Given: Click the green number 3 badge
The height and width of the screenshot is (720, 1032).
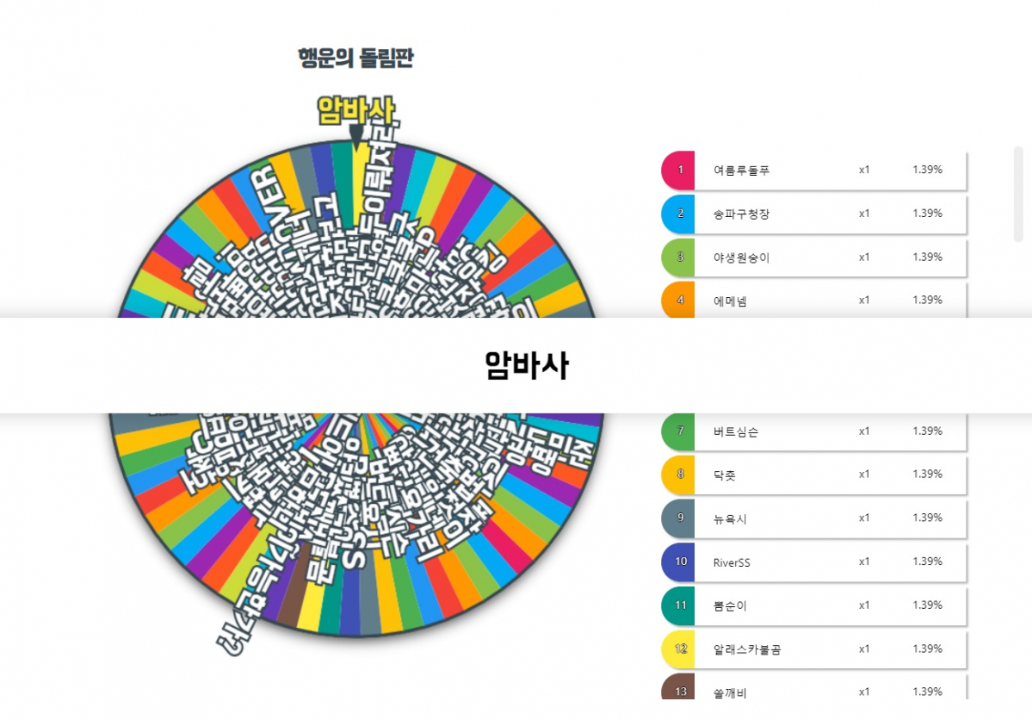Looking at the screenshot, I should pos(678,257).
